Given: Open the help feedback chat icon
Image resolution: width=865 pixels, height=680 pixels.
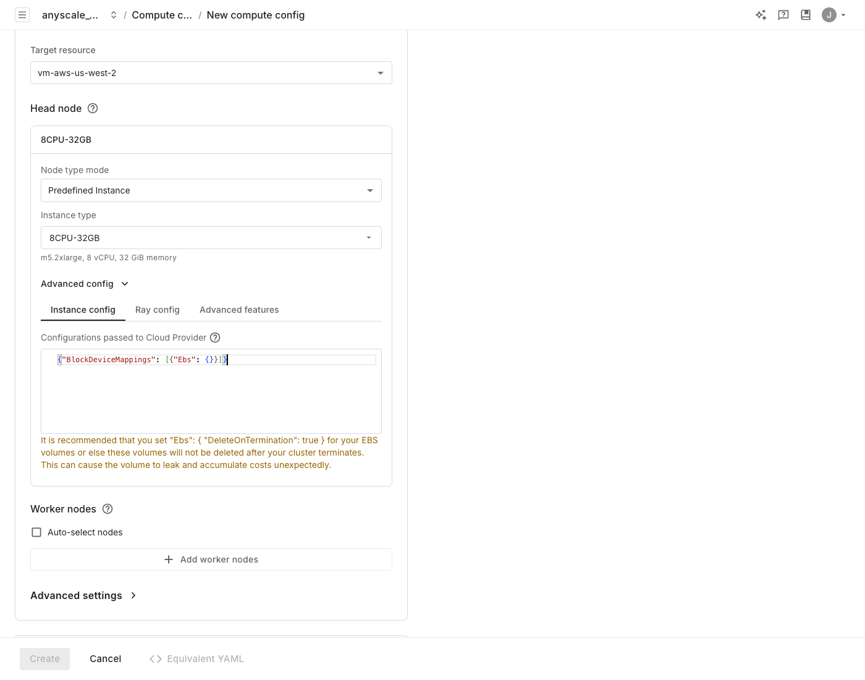Looking at the screenshot, I should (x=783, y=15).
